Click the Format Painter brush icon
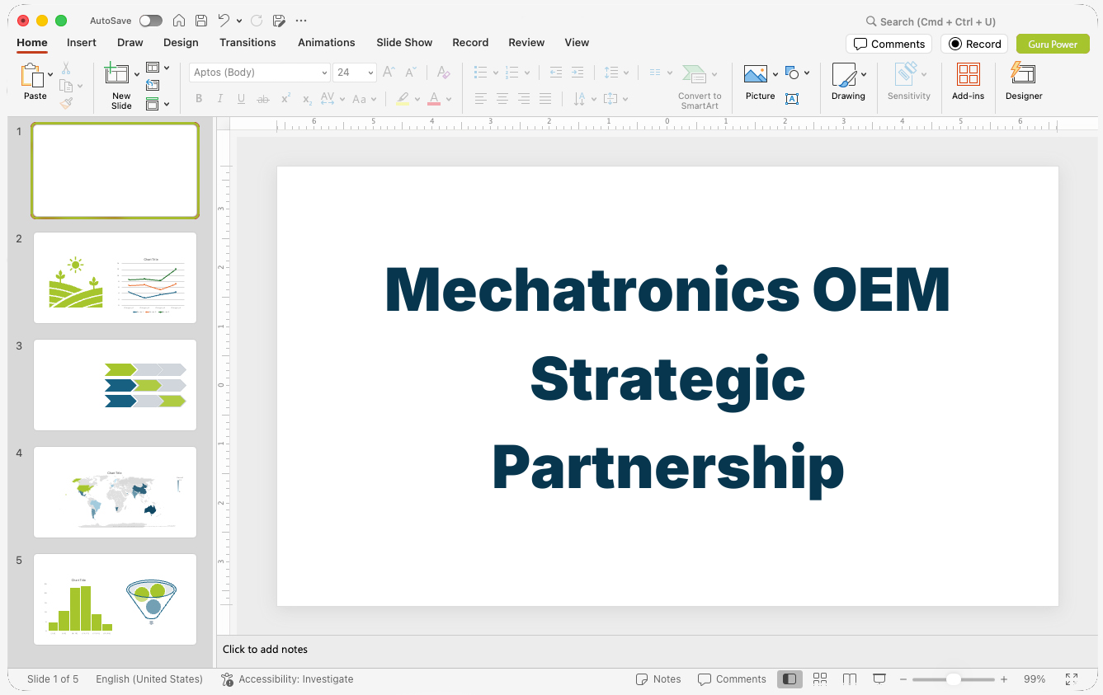 tap(66, 103)
